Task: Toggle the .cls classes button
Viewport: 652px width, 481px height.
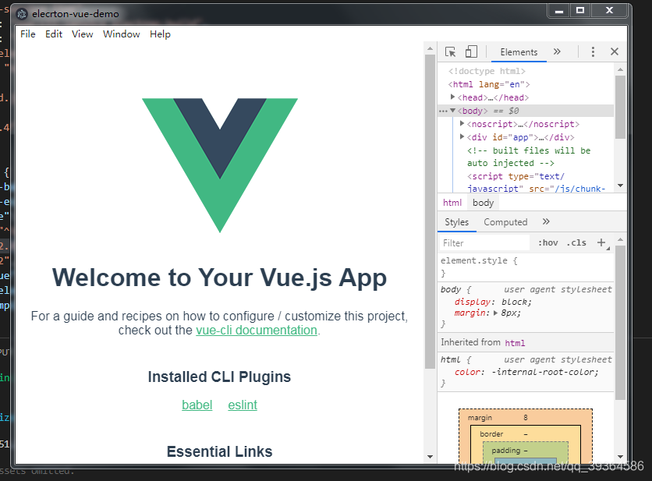Action: pos(576,242)
